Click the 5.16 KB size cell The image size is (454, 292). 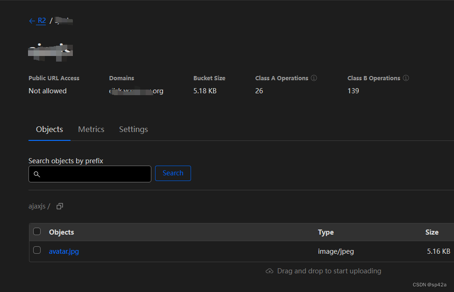(439, 251)
